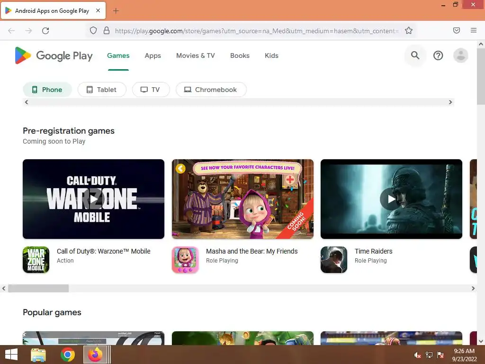
Task: Click the page scrollbar up arrow
Action: click(x=481, y=44)
